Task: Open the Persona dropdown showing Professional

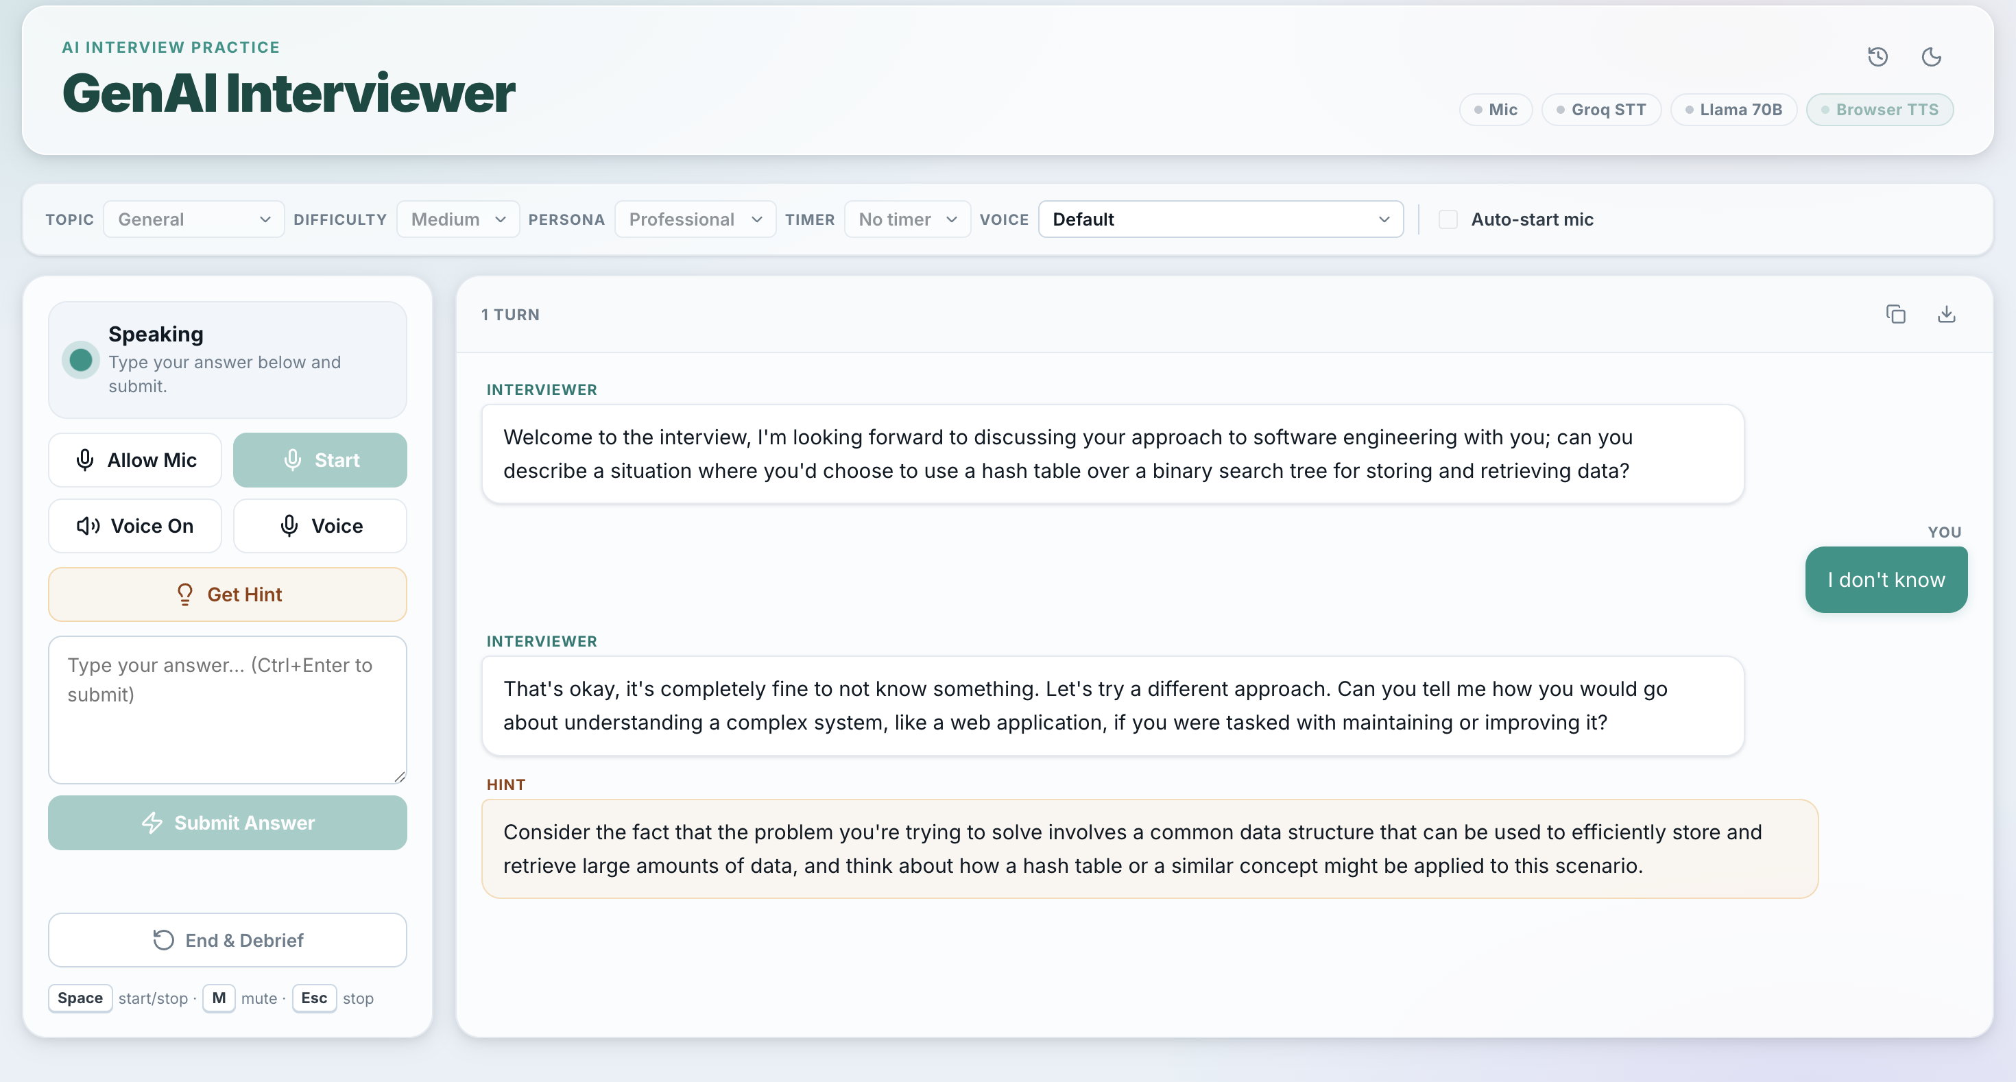Action: (x=695, y=219)
